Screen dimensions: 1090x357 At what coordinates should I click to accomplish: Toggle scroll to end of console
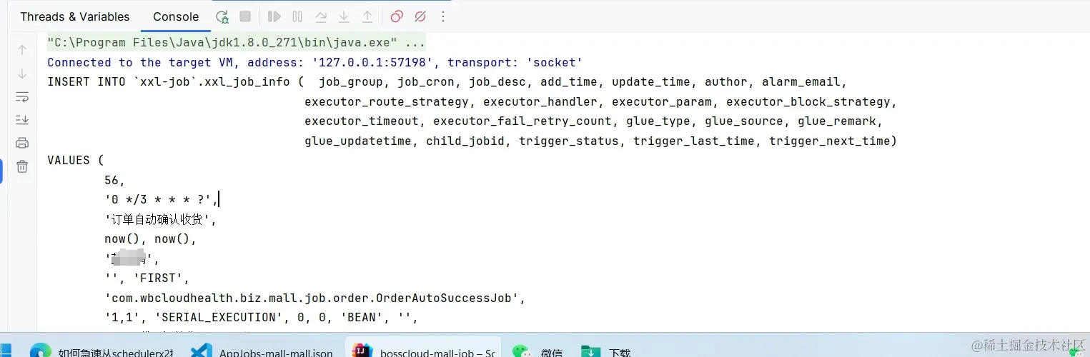coord(22,119)
